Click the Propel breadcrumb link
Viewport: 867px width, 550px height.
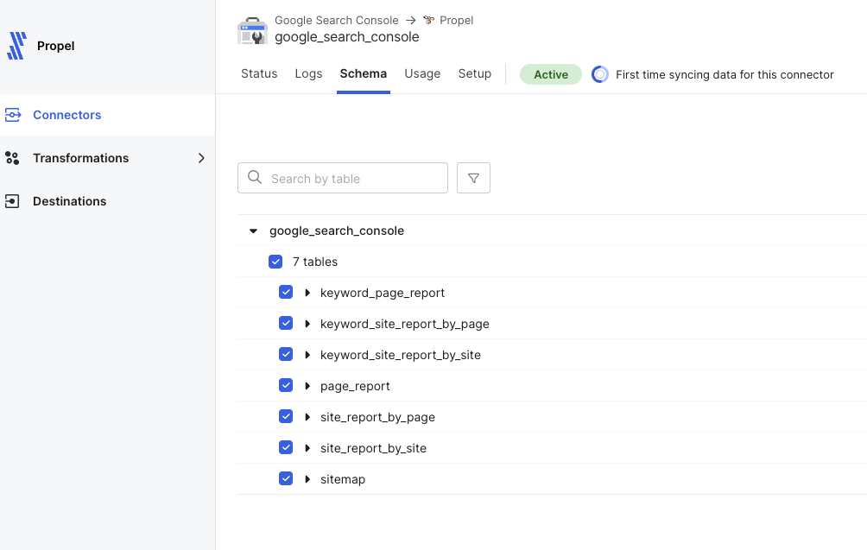click(456, 21)
